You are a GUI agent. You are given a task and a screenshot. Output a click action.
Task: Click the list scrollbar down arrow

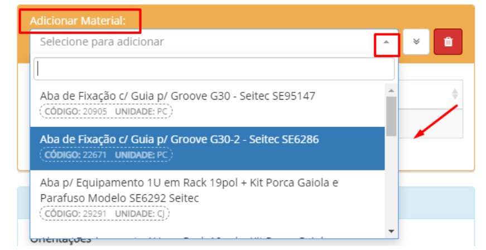(391, 231)
